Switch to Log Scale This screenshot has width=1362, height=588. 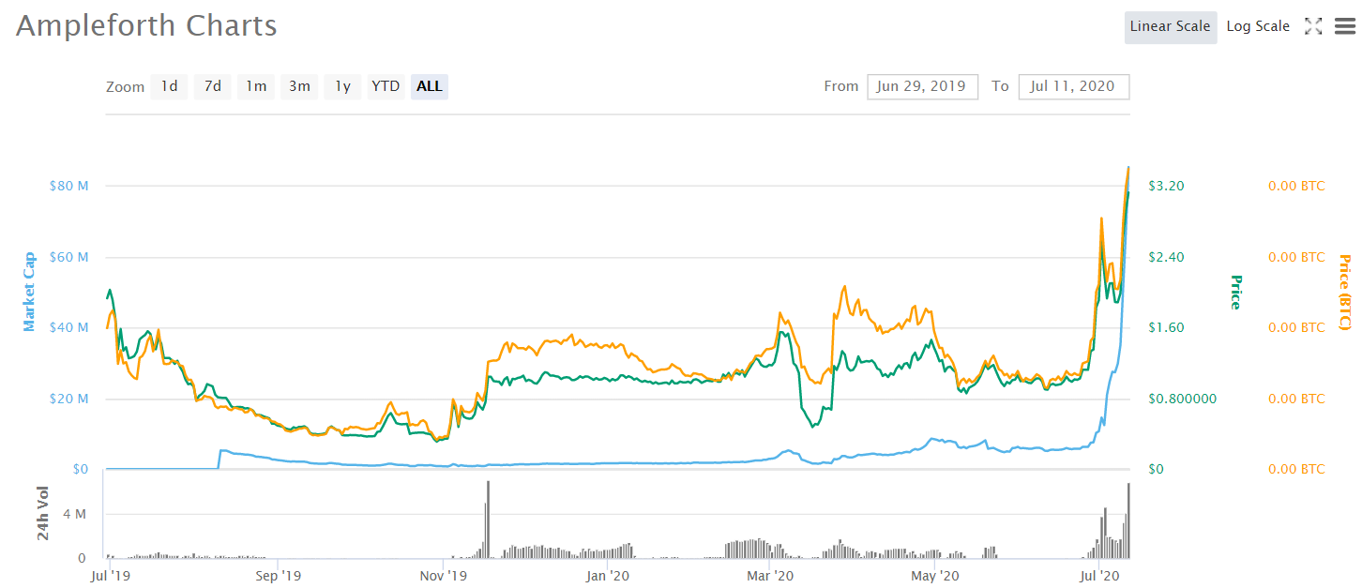[x=1258, y=26]
